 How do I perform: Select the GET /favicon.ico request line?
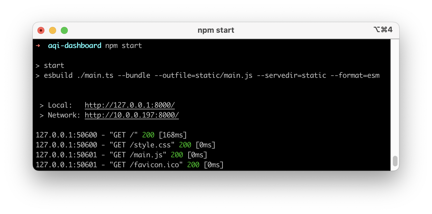coord(129,165)
